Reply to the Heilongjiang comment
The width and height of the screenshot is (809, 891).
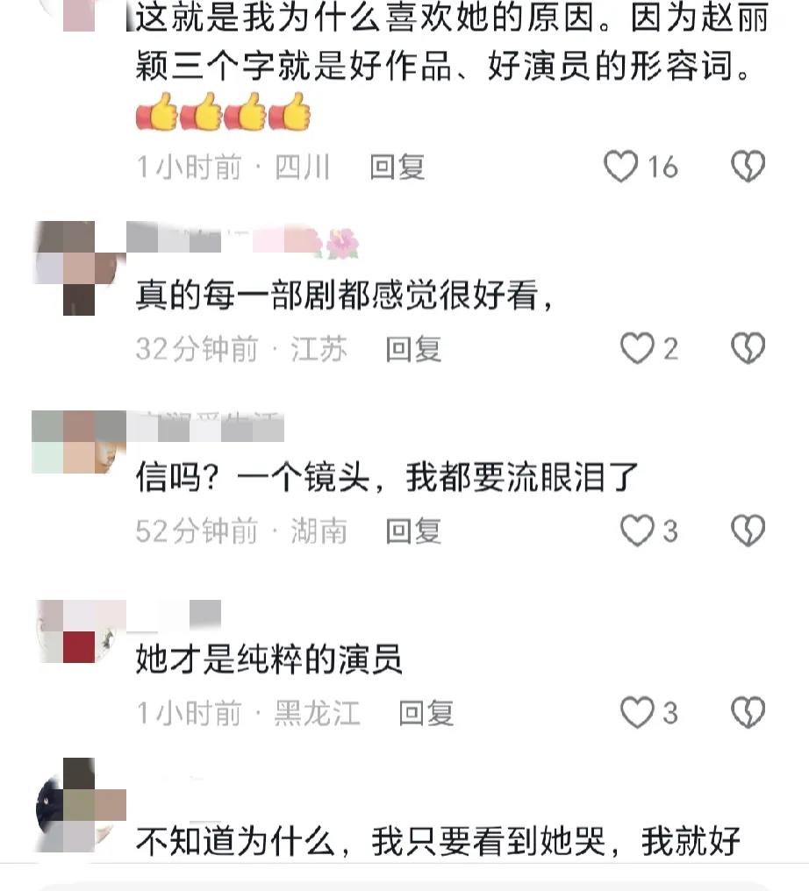pos(426,713)
